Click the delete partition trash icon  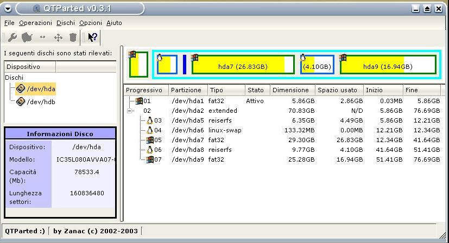tap(73, 37)
